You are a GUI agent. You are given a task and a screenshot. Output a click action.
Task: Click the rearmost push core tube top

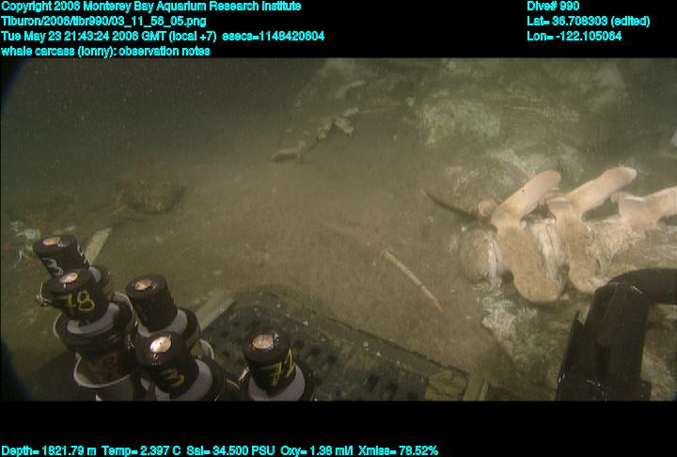(58, 252)
